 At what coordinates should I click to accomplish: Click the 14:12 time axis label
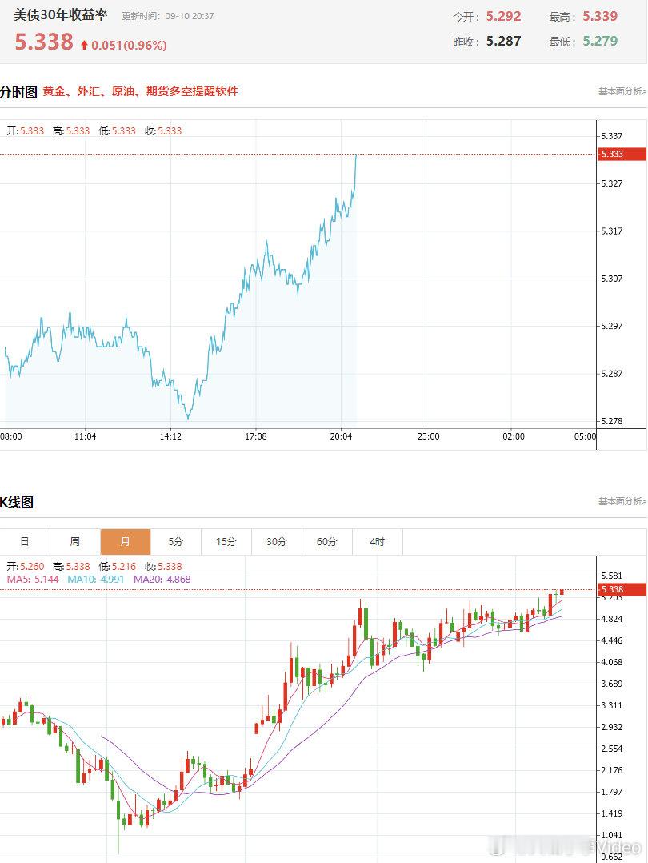[170, 436]
